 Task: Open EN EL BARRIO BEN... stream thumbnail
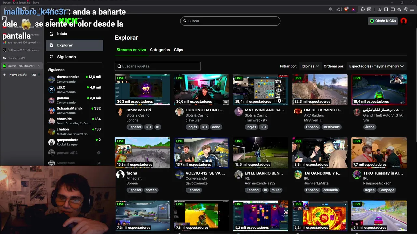pos(261,153)
